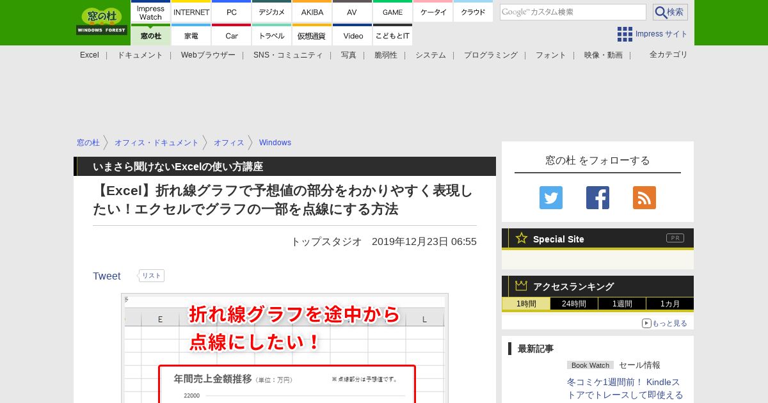The image size is (768, 403).
Task: Open the Car site tab
Action: (x=232, y=35)
